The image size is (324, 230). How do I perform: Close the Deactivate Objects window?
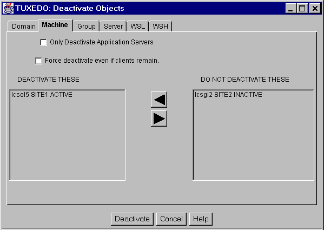pyautogui.click(x=315, y=9)
